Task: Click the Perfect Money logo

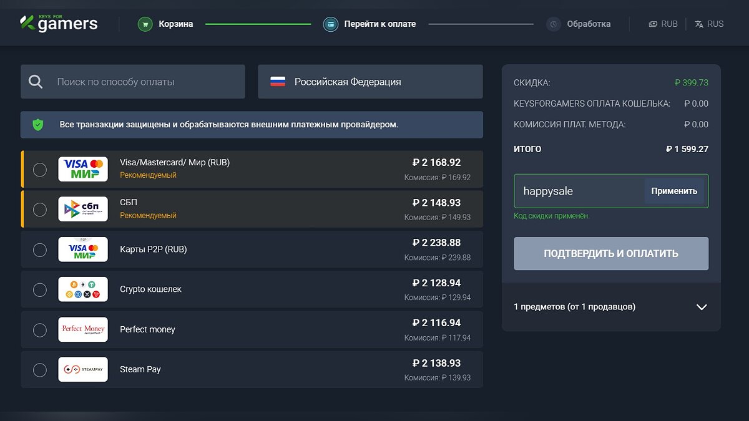Action: coord(83,329)
